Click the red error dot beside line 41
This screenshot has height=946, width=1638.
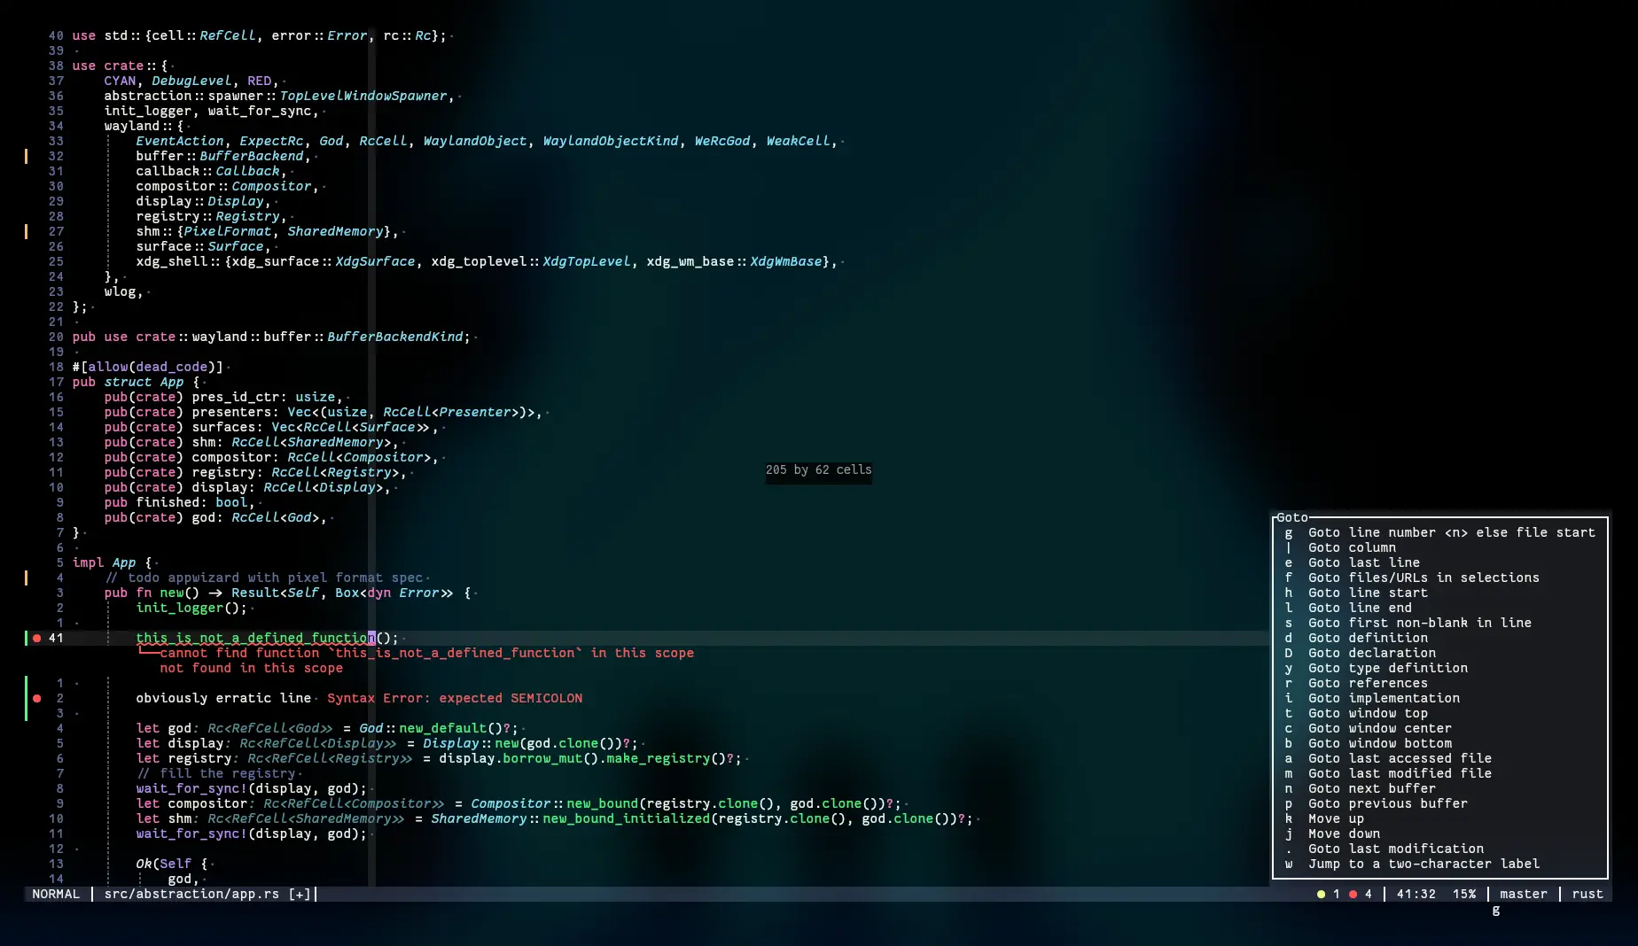[x=36, y=638]
